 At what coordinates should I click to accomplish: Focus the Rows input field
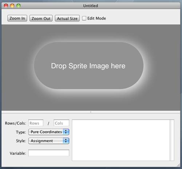pos(36,123)
